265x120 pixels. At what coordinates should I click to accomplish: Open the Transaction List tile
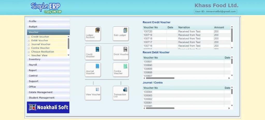121,93
